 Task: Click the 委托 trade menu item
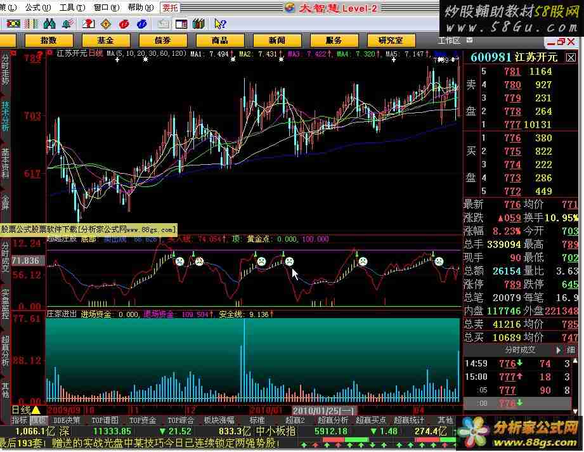pos(170,8)
